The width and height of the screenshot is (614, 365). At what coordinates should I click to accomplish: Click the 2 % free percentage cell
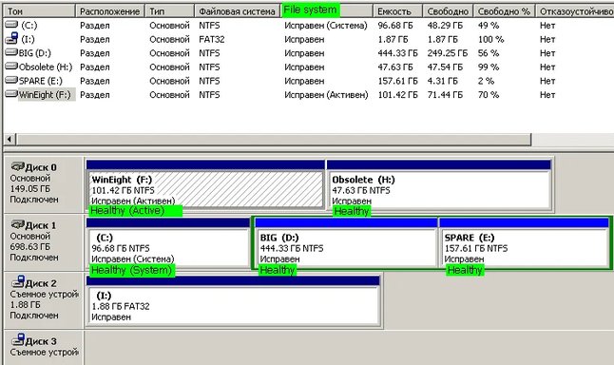486,81
